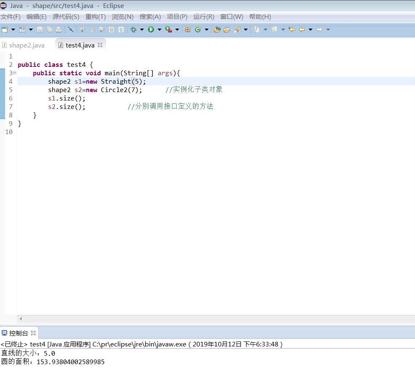Toggle Skip All Breakpoints icon
This screenshot has height=386, width=415.
click(x=71, y=30)
